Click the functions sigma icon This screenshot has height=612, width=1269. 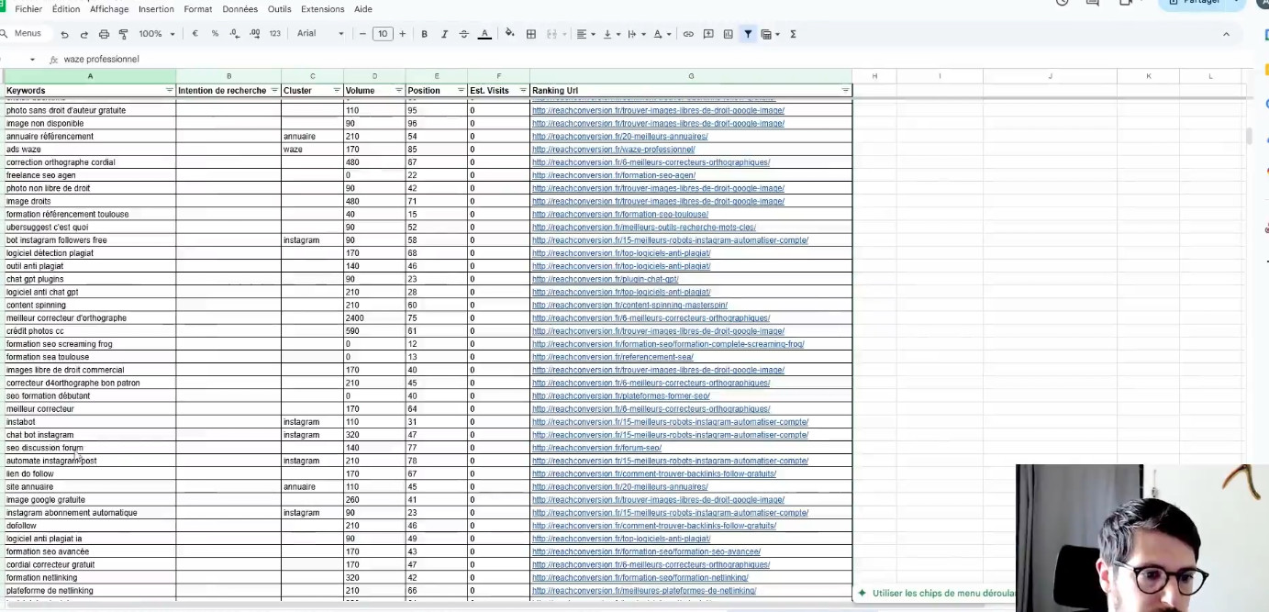(x=793, y=34)
